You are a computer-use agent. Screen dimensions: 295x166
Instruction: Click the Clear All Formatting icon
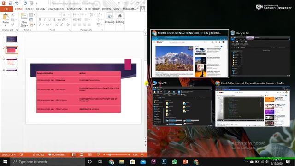point(68,24)
